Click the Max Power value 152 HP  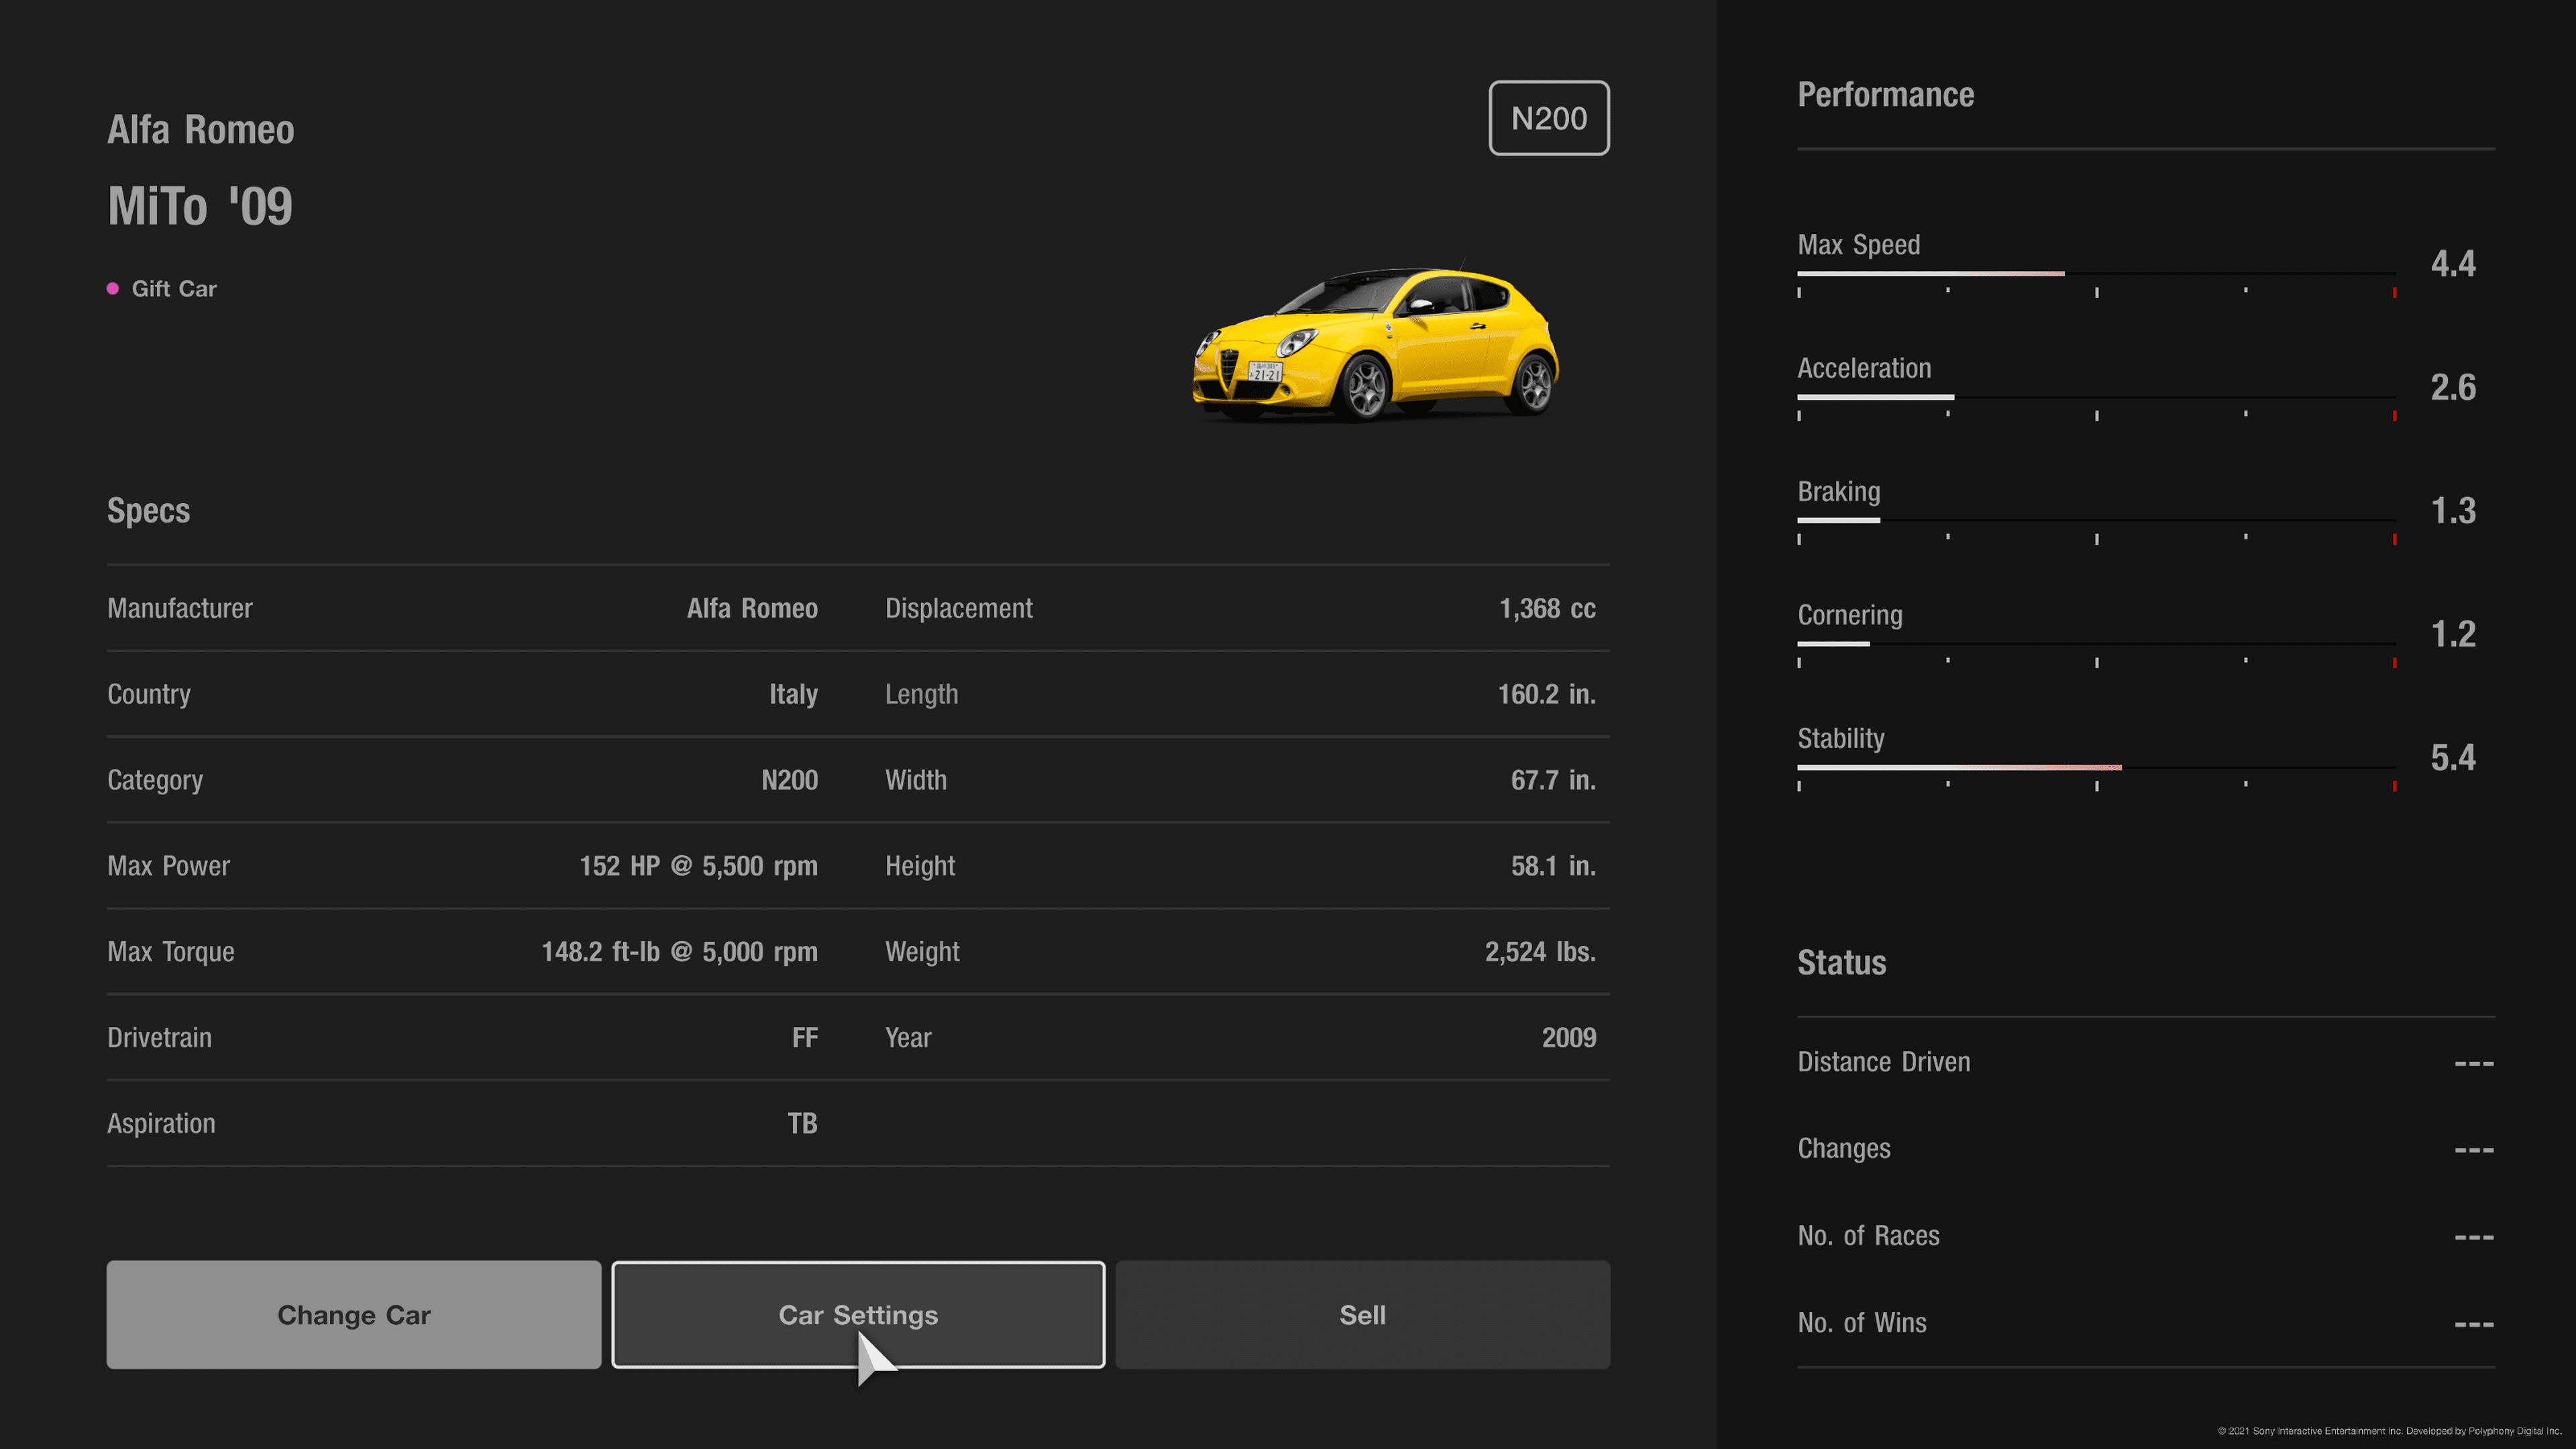tap(698, 866)
